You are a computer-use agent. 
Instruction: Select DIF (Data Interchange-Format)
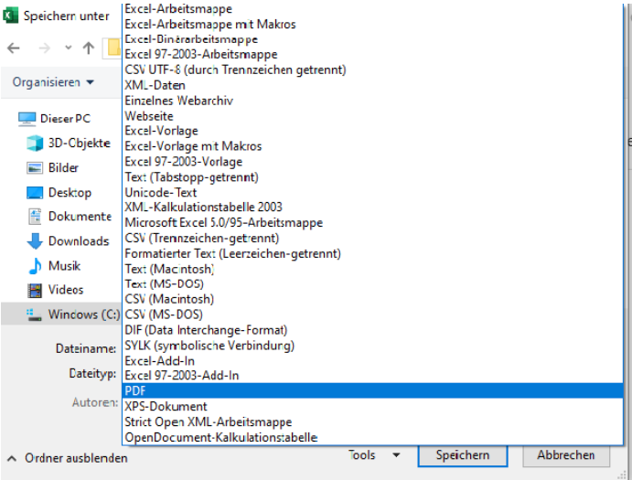click(x=372, y=330)
